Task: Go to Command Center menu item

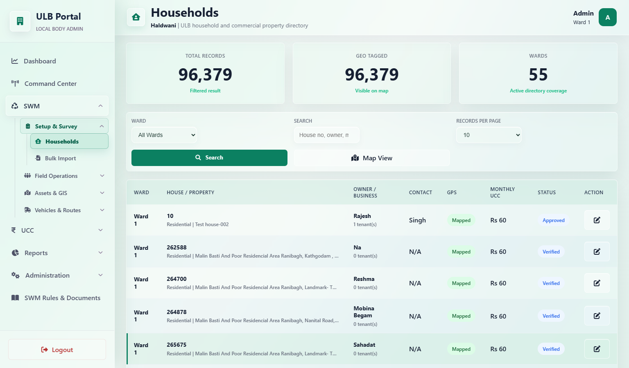Action: (57, 83)
